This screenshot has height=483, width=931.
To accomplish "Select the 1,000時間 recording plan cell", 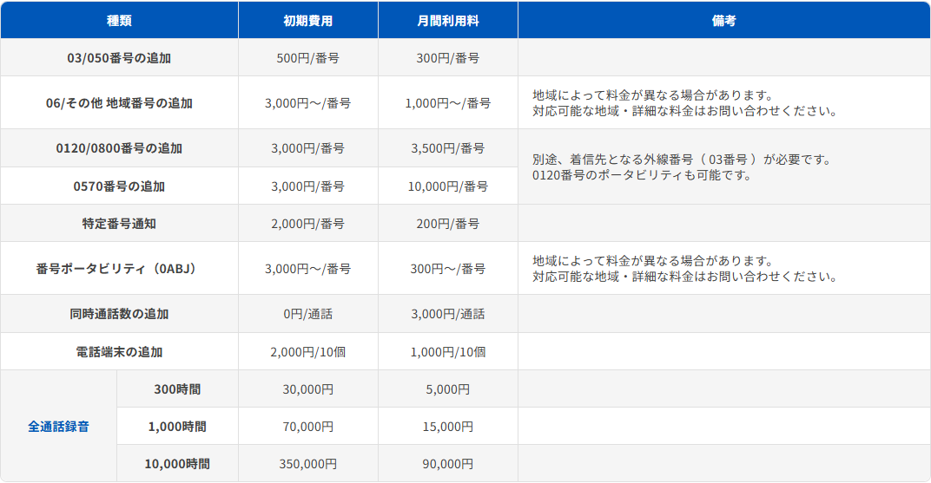I will coord(177,426).
